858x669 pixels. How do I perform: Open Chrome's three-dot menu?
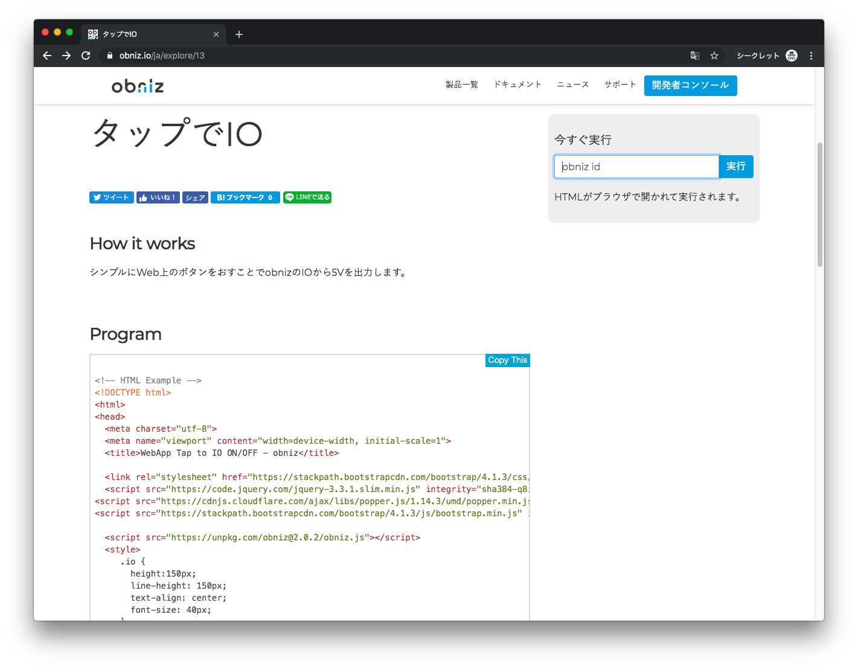(811, 56)
